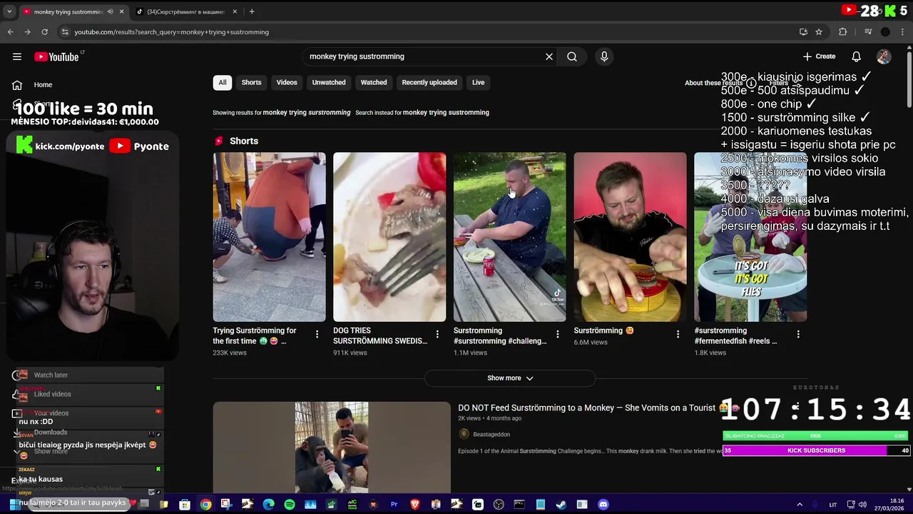Click the address bar URL
The height and width of the screenshot is (514, 913).
pos(171,32)
